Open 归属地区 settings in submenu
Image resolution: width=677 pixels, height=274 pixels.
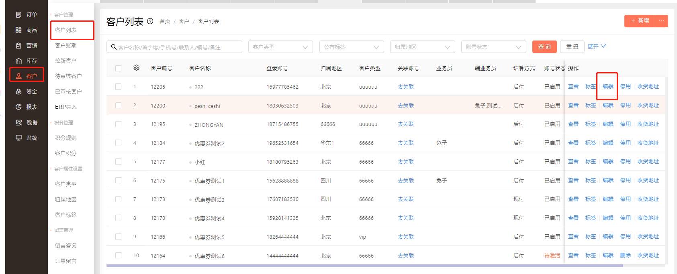click(x=66, y=199)
